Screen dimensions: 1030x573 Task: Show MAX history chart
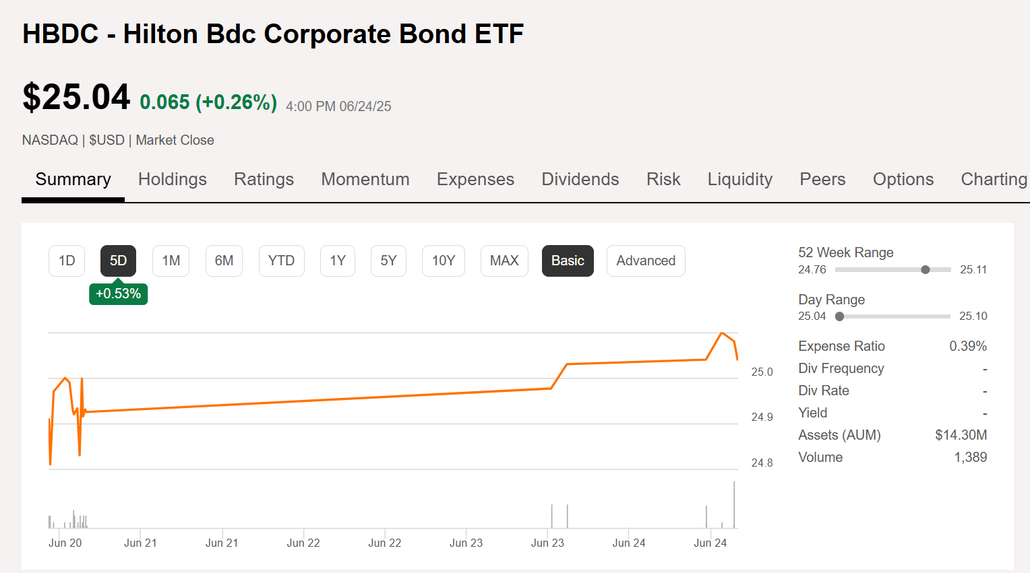[504, 261]
